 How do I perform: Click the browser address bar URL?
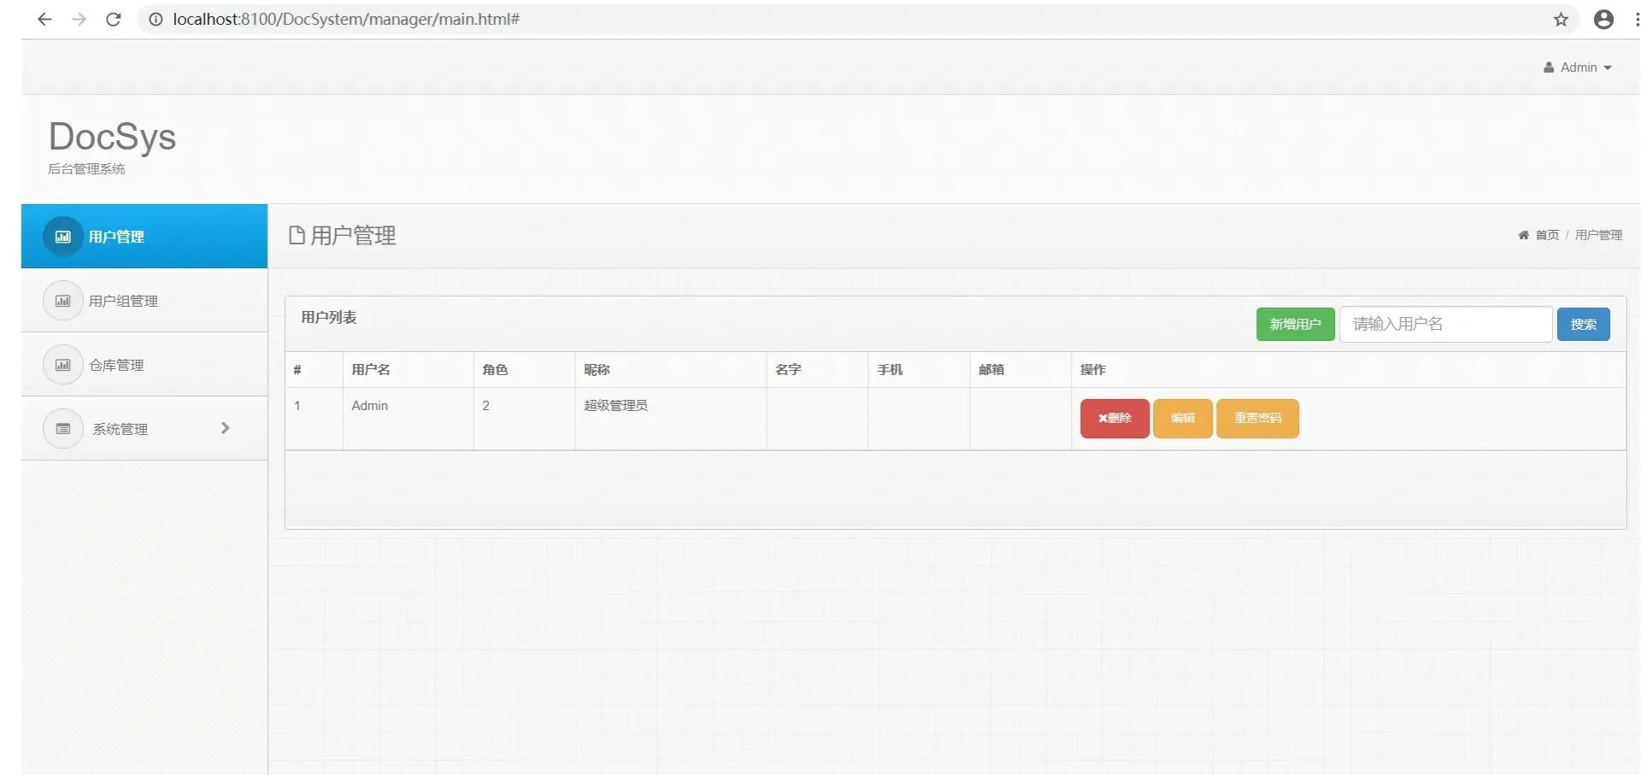[x=346, y=20]
